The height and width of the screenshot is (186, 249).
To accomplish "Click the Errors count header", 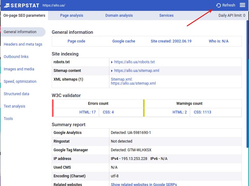I will point(98,104).
